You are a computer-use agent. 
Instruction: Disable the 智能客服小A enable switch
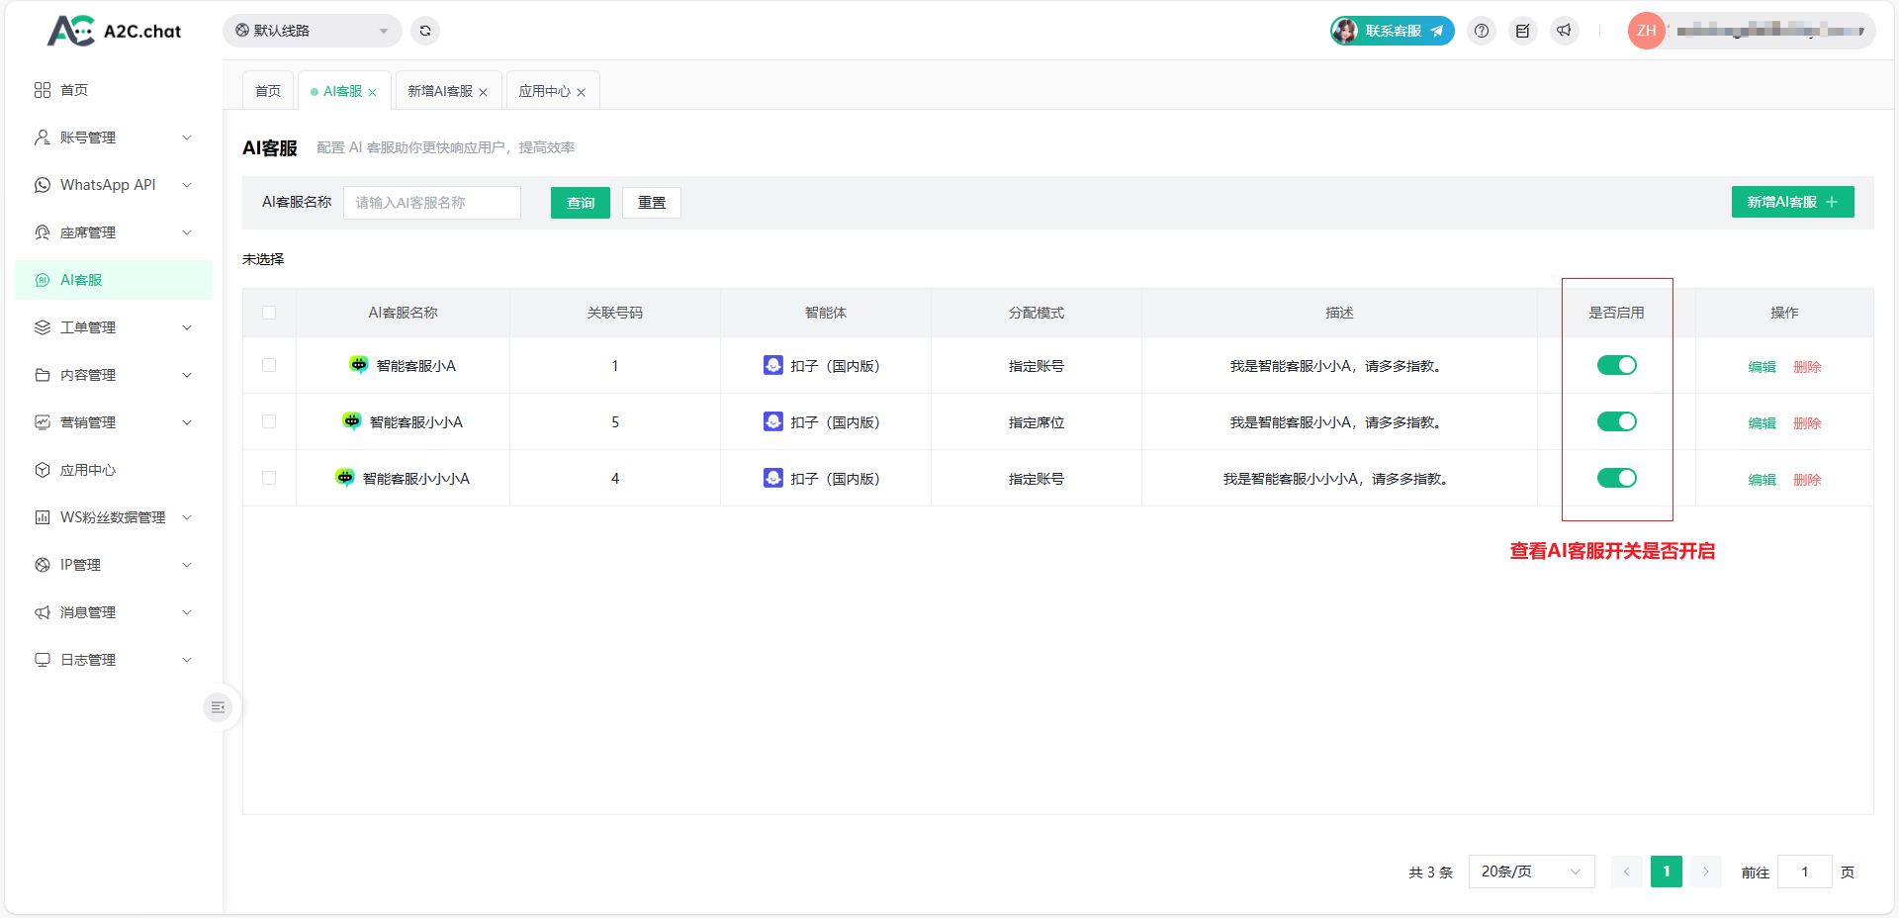click(1616, 365)
